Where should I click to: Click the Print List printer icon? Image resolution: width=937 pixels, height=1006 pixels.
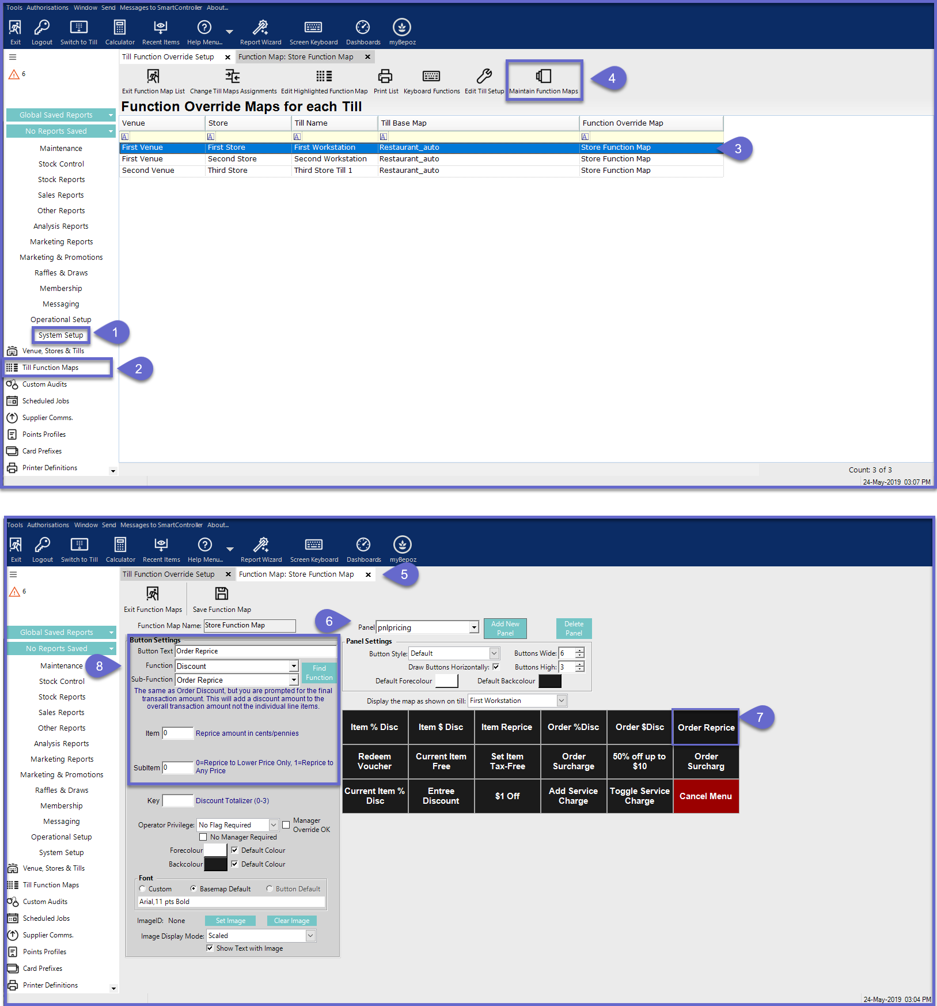click(x=385, y=77)
